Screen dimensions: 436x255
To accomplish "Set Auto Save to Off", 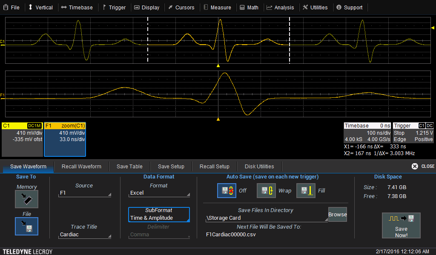I will click(227, 190).
